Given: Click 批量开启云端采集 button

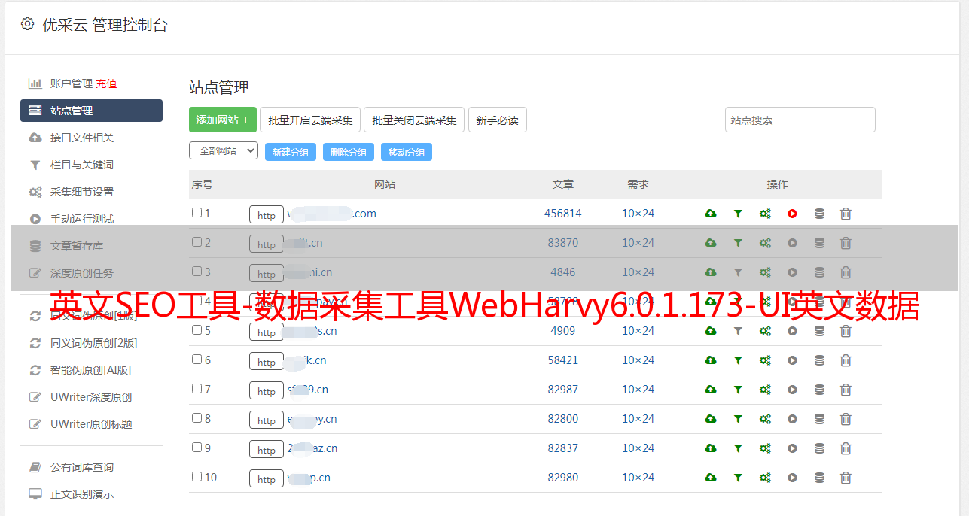Looking at the screenshot, I should coord(310,120).
